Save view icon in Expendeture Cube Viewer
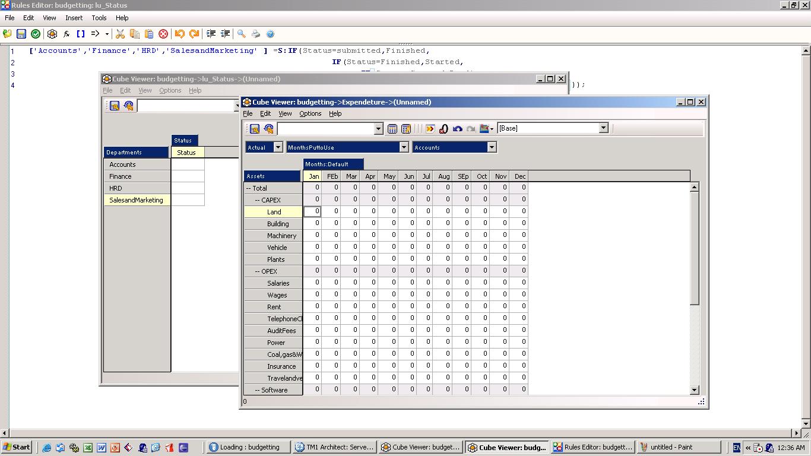Screen dimensions: 811x456 255,129
